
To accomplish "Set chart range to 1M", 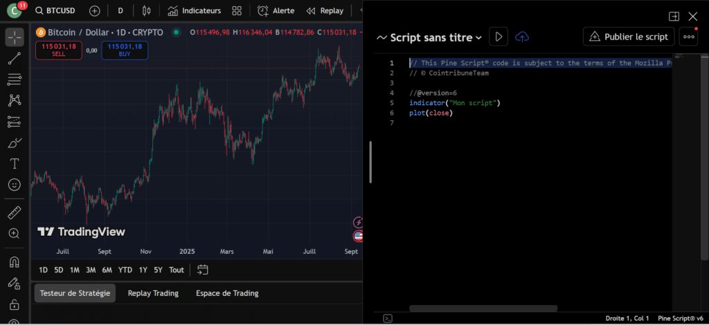I will pos(75,270).
